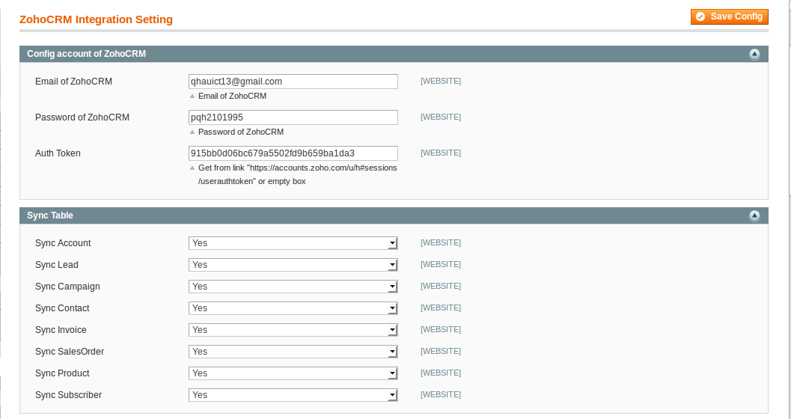Click the hint triangle under Password of ZohoCRM

[x=192, y=132]
